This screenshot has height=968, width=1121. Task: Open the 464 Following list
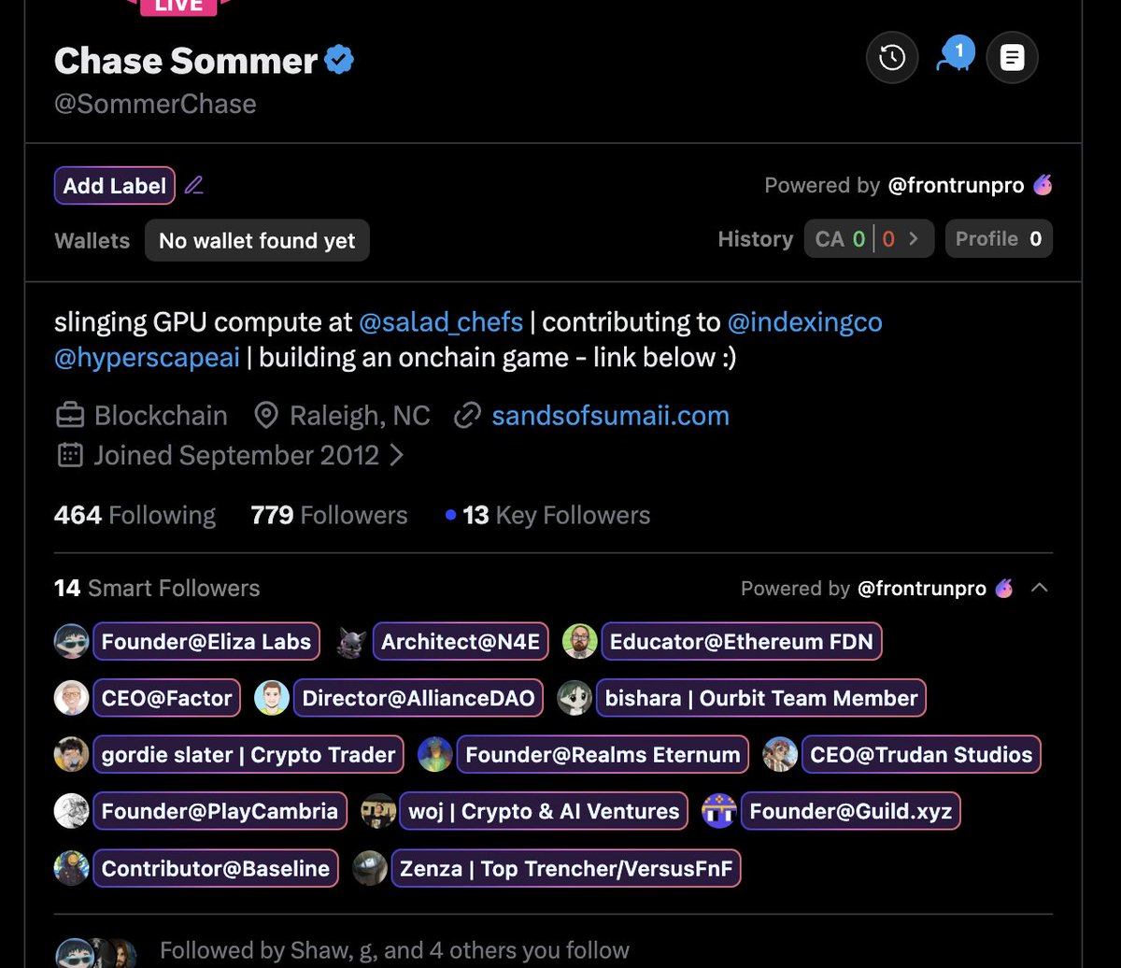pyautogui.click(x=135, y=515)
